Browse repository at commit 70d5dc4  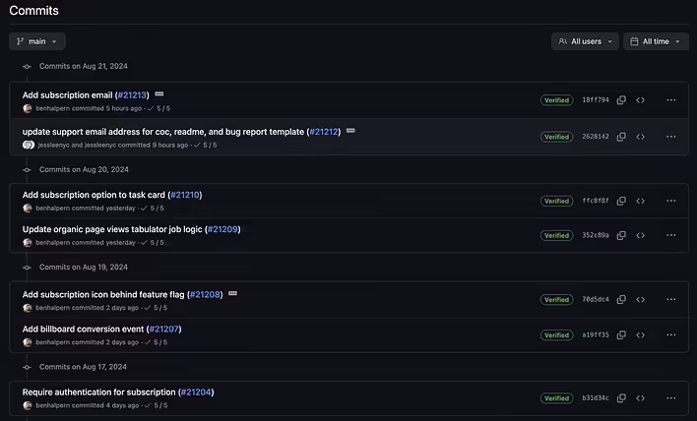tap(641, 299)
